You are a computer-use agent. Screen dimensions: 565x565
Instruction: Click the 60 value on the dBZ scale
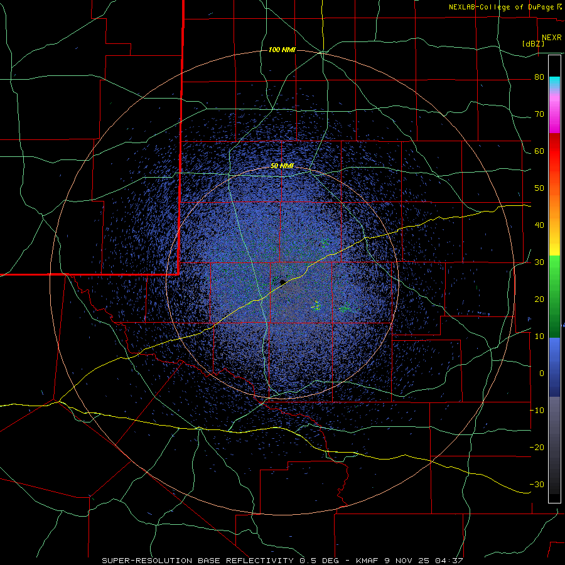point(539,151)
